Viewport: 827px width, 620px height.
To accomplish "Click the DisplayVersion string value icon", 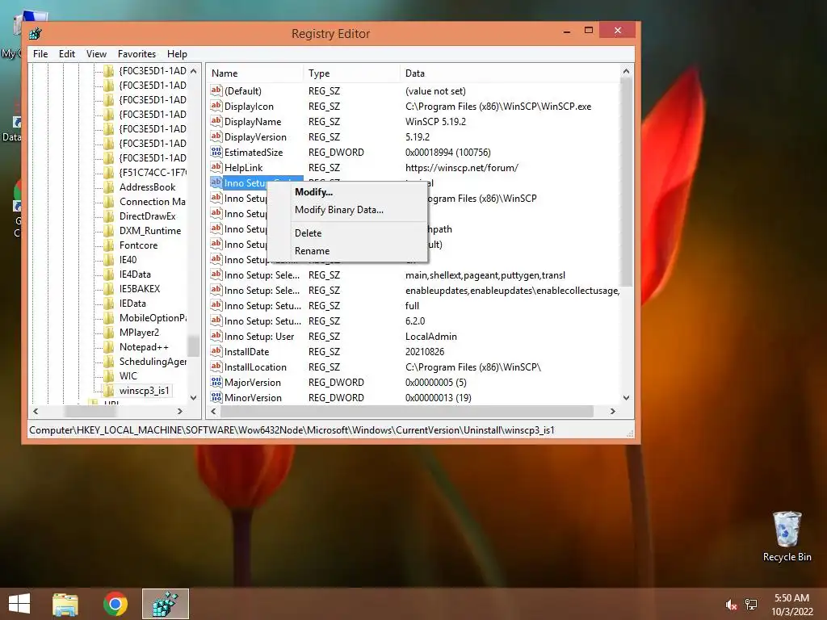I will 216,136.
